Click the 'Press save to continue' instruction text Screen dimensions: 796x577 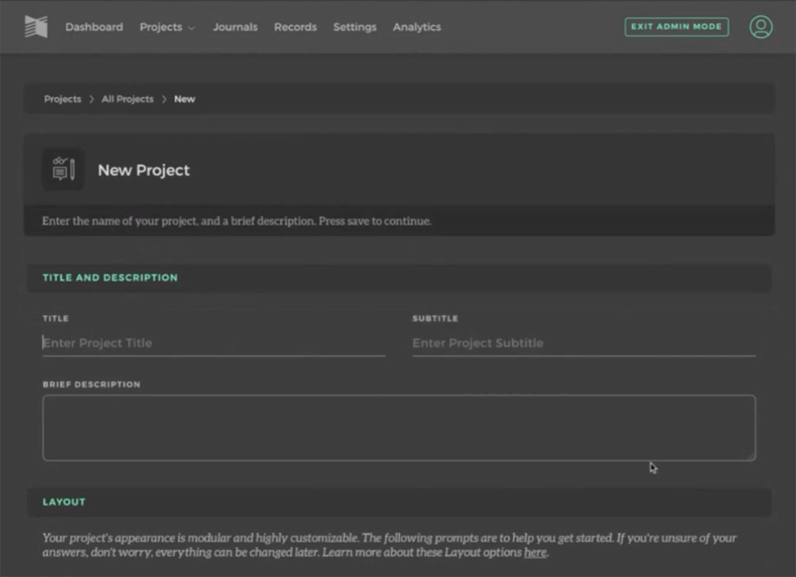375,221
